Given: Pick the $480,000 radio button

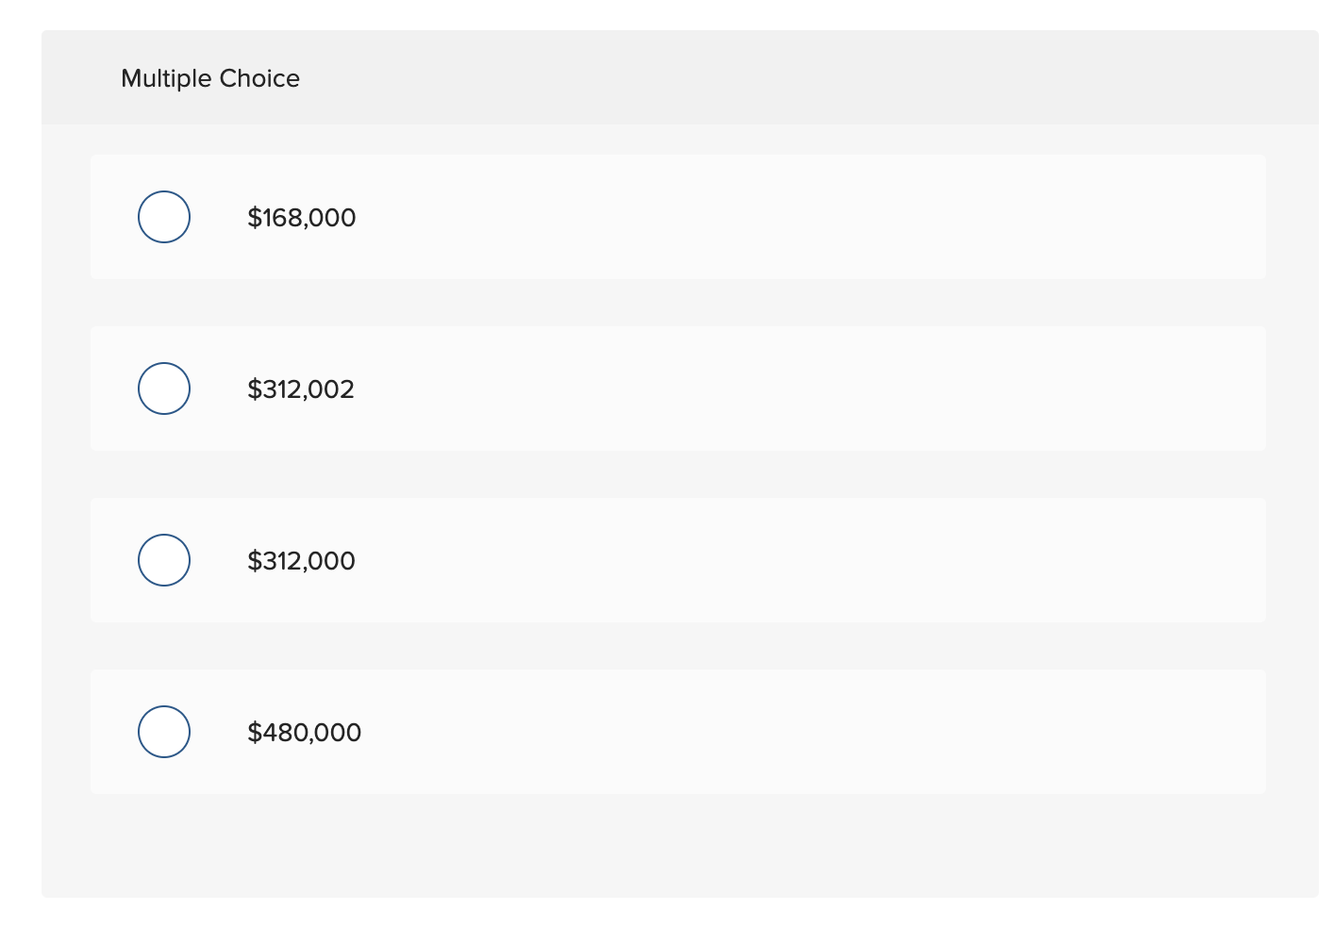Looking at the screenshot, I should point(164,732).
